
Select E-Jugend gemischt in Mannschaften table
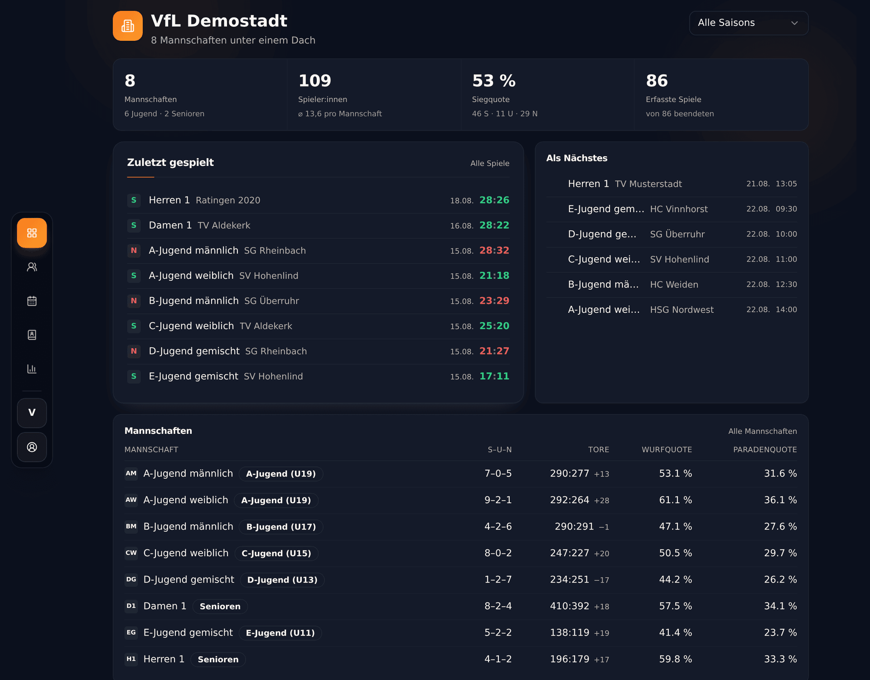461,633
